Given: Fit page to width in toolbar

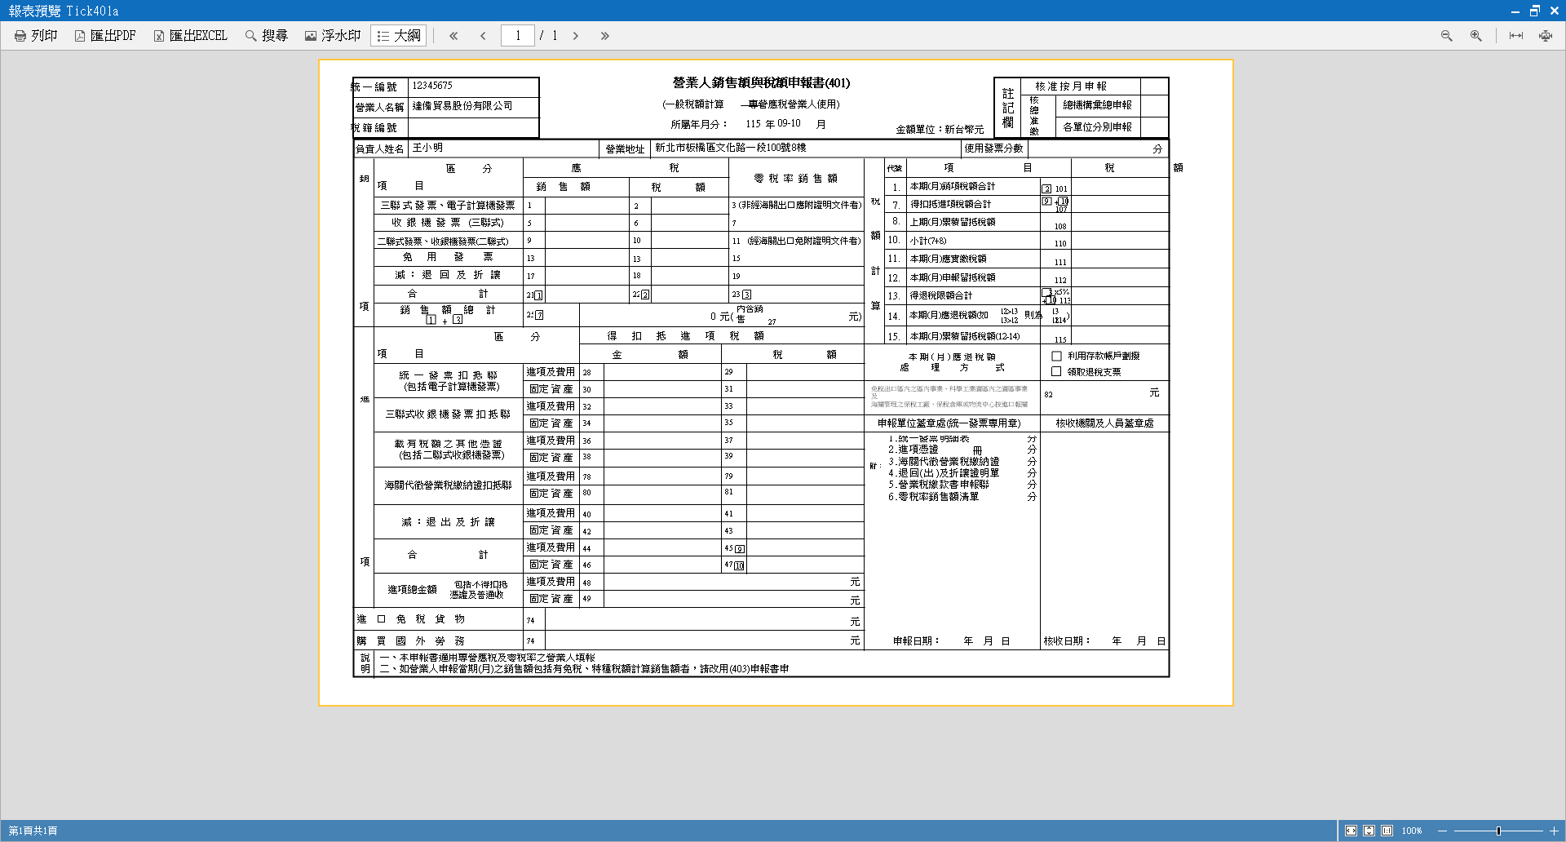Looking at the screenshot, I should 1516,36.
